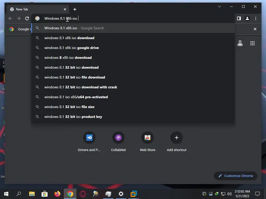Open the Settings gear on the taskbar

pyautogui.click(x=121, y=194)
